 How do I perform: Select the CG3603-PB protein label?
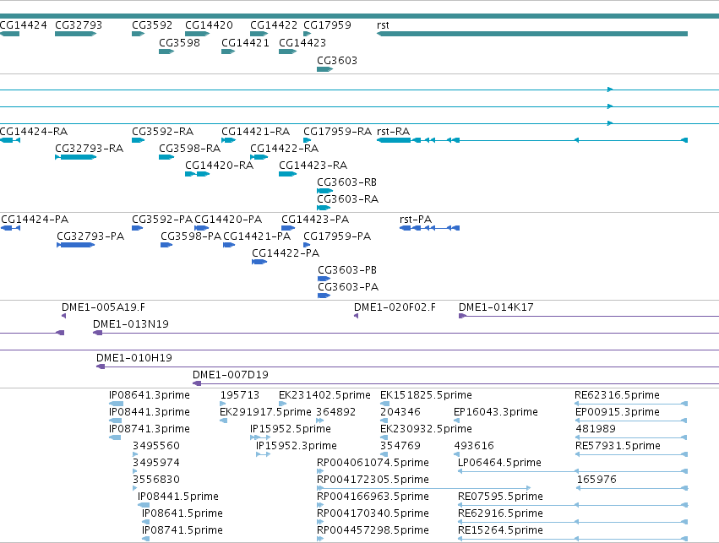tap(347, 270)
